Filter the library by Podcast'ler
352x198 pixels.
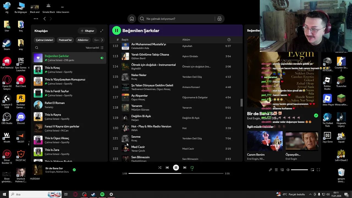click(x=65, y=40)
